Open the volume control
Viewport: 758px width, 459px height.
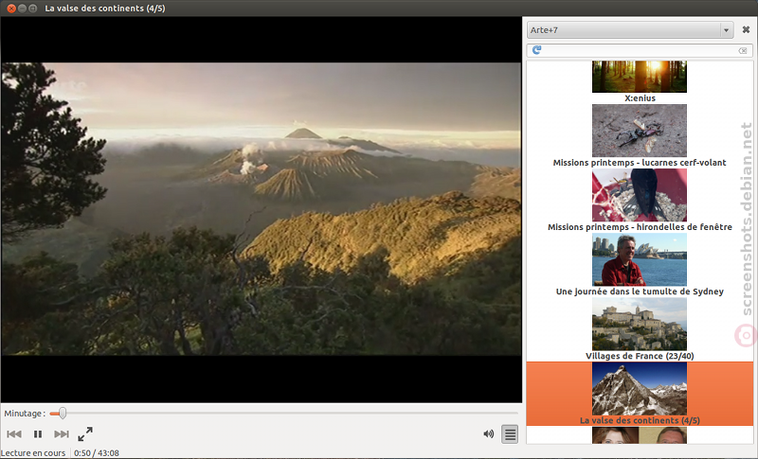click(x=489, y=433)
